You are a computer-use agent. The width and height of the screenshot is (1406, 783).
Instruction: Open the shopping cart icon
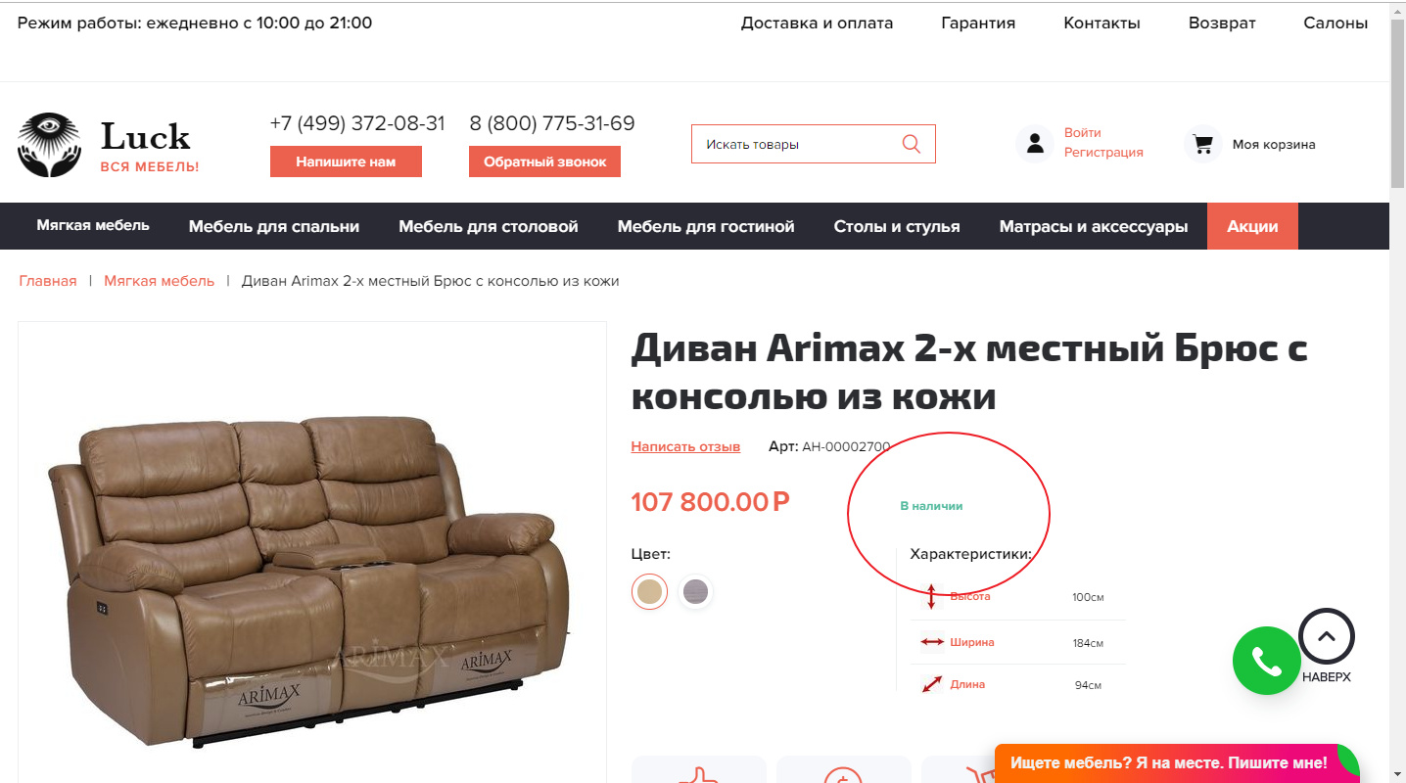pyautogui.click(x=1202, y=144)
